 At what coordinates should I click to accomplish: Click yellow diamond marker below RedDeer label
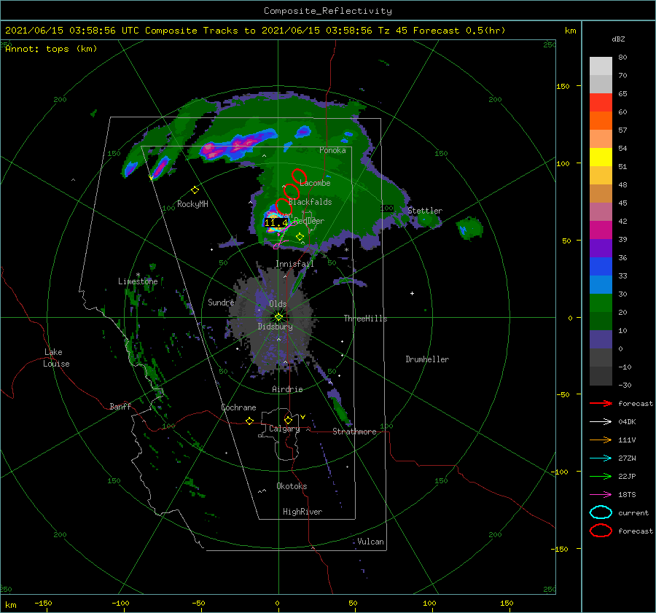(300, 237)
